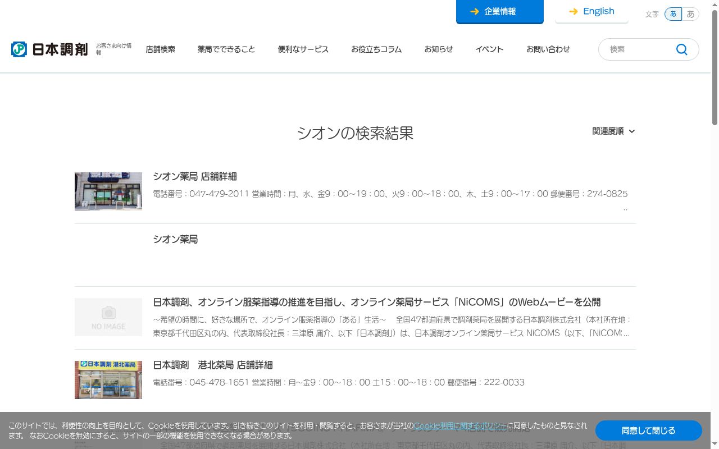Click the 港北薬局 storefront thumbnail
Image resolution: width=719 pixels, height=449 pixels.
tap(108, 380)
